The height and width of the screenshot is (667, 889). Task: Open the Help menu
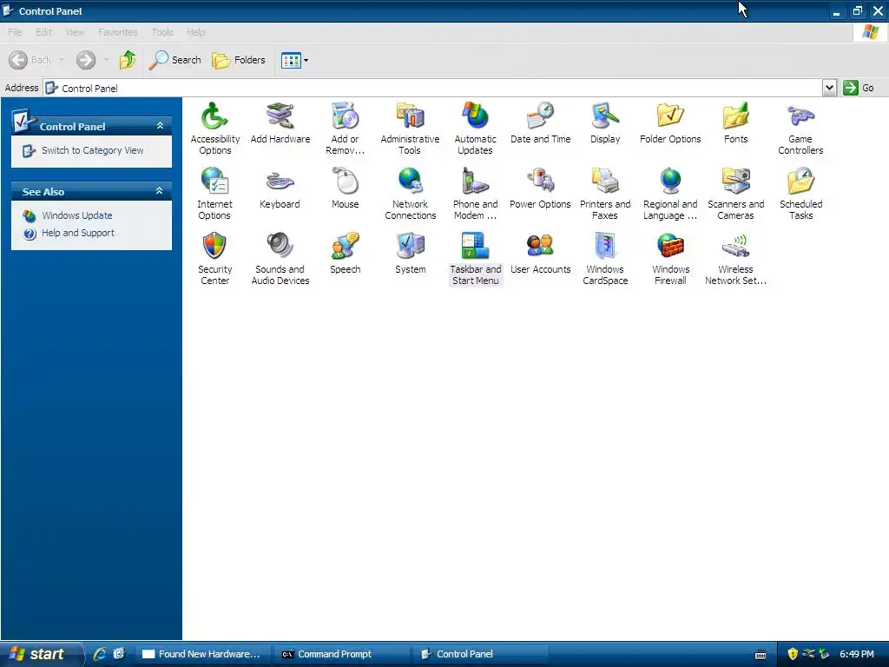point(195,32)
